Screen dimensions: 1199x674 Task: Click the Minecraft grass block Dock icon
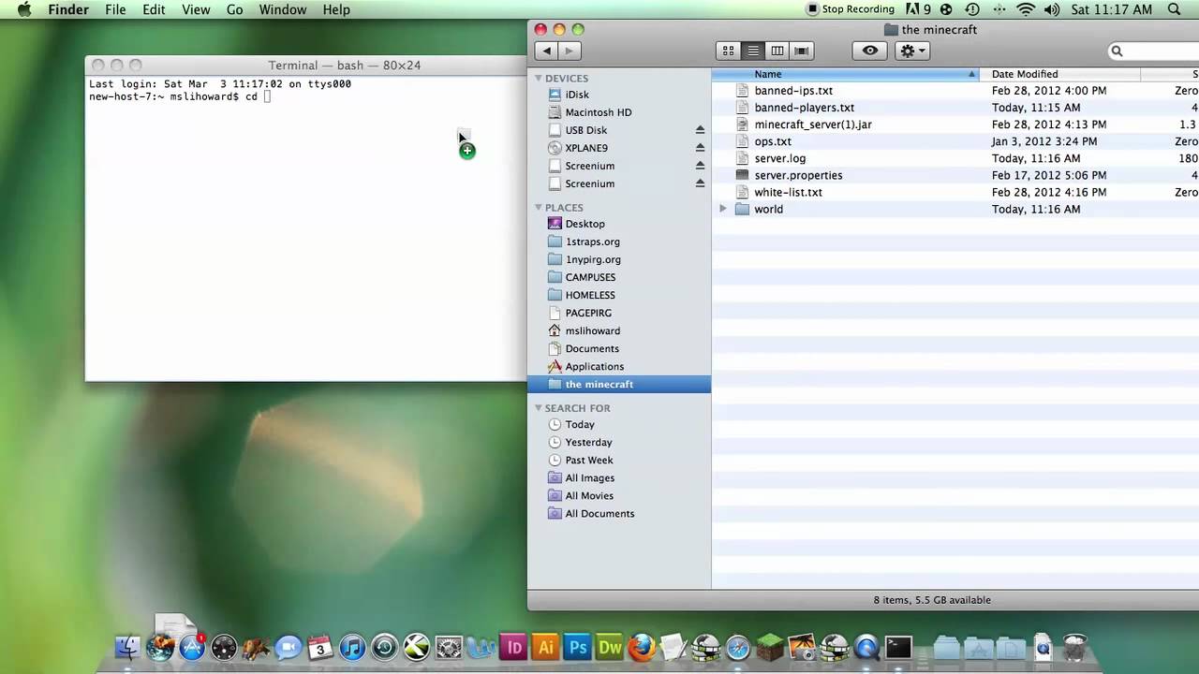(x=770, y=647)
